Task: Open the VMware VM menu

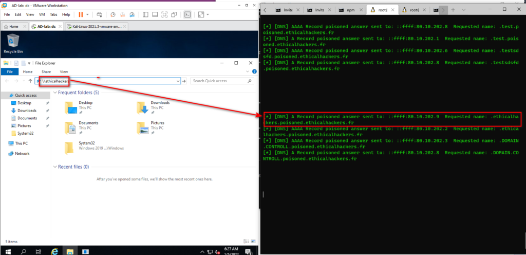Action: (42, 14)
